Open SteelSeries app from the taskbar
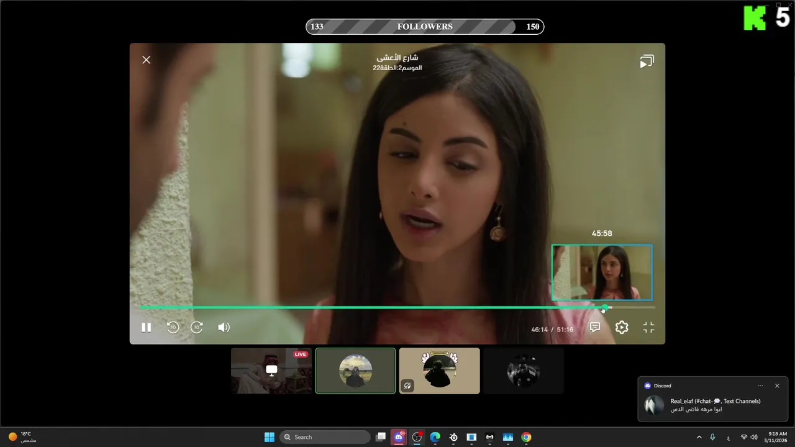This screenshot has width=795, height=447. pyautogui.click(x=453, y=437)
